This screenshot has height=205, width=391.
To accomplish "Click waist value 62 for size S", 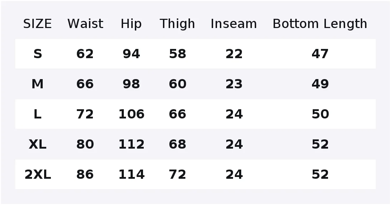I will coord(85,54).
